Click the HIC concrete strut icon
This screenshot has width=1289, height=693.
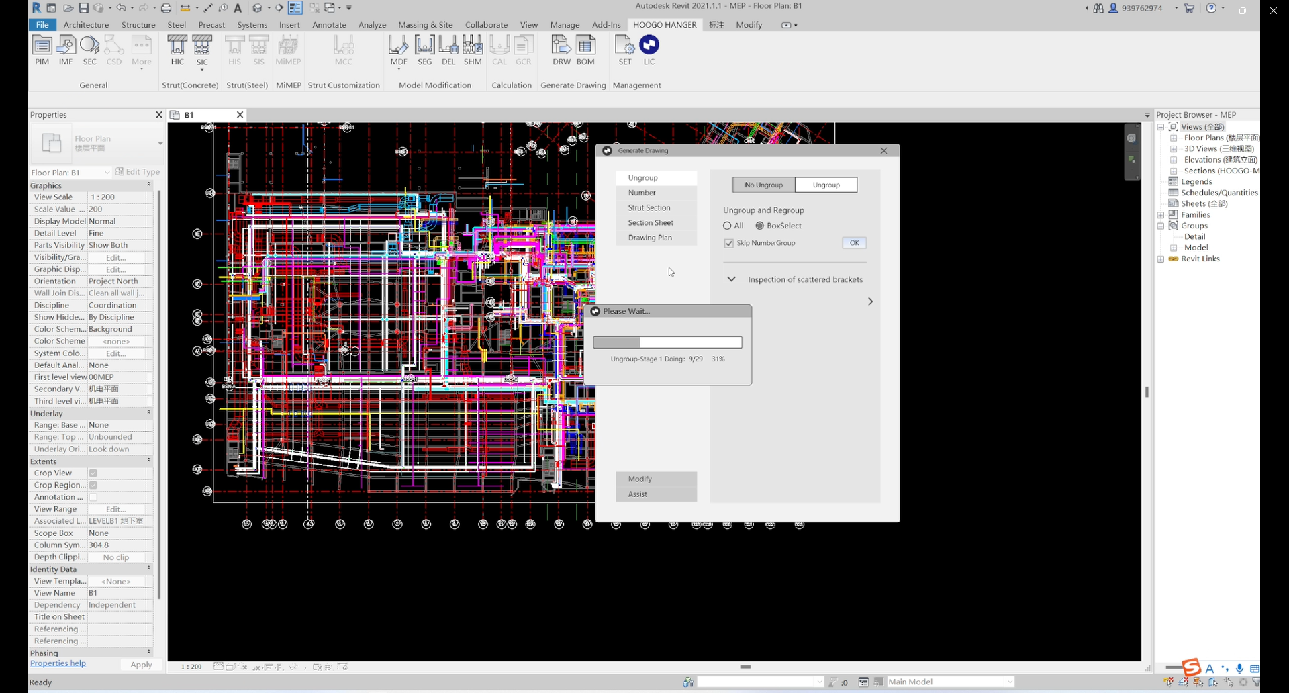(x=177, y=46)
